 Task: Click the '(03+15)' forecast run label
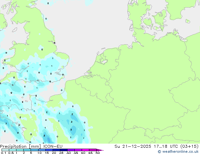(x=189, y=146)
